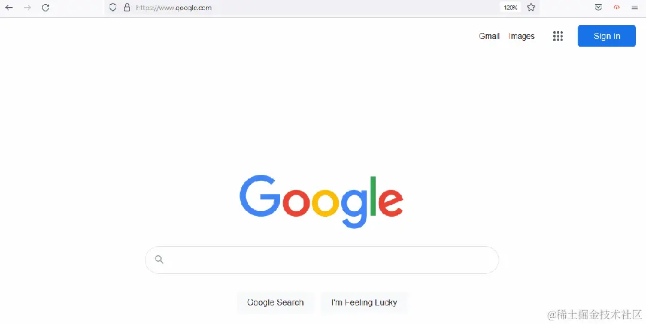Click the colorful Google logo
This screenshot has width=646, height=324.
(x=322, y=201)
